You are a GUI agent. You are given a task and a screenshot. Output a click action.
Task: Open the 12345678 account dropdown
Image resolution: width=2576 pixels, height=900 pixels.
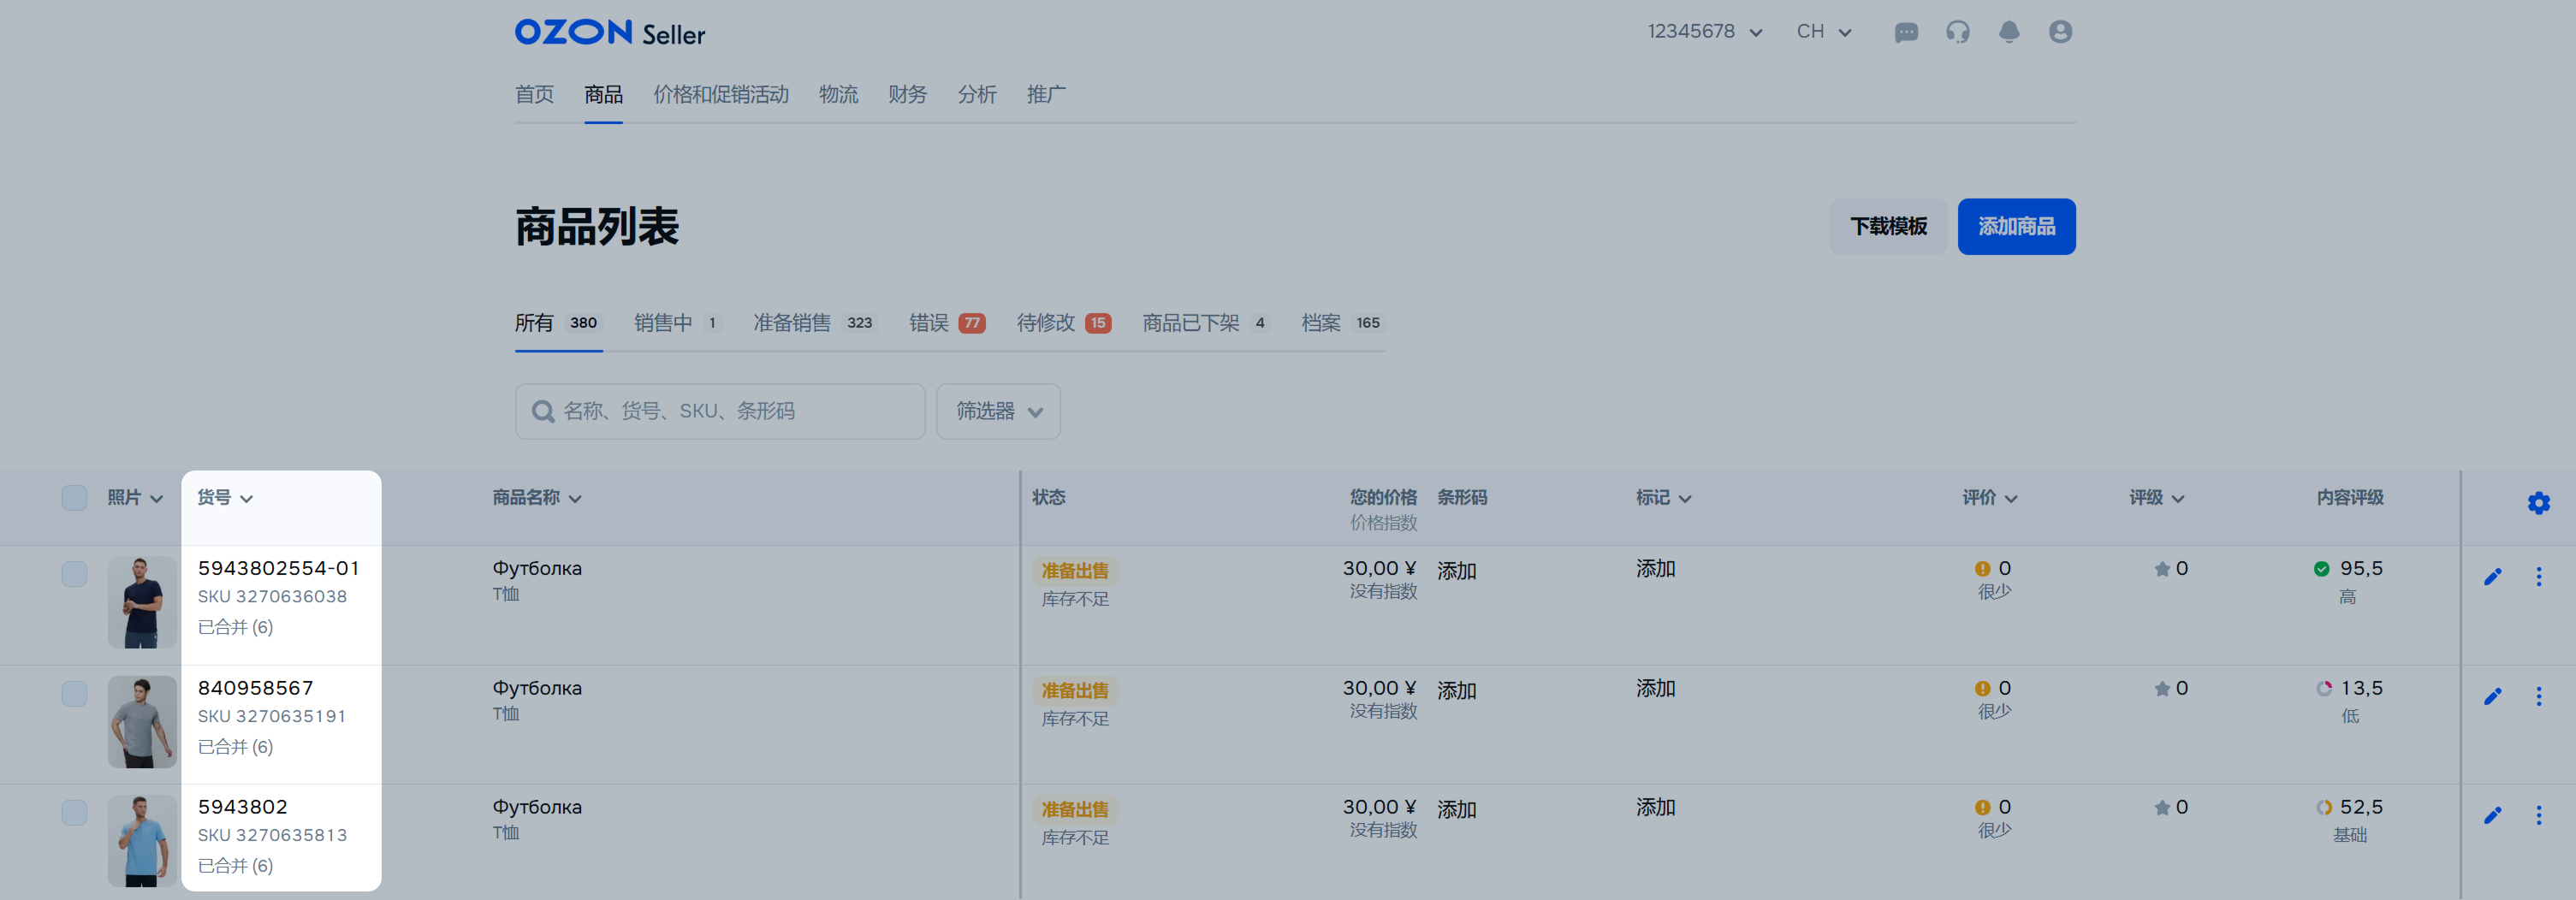pyautogui.click(x=1704, y=32)
